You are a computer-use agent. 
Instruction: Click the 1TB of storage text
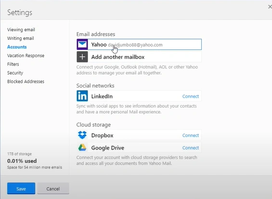click(19, 154)
